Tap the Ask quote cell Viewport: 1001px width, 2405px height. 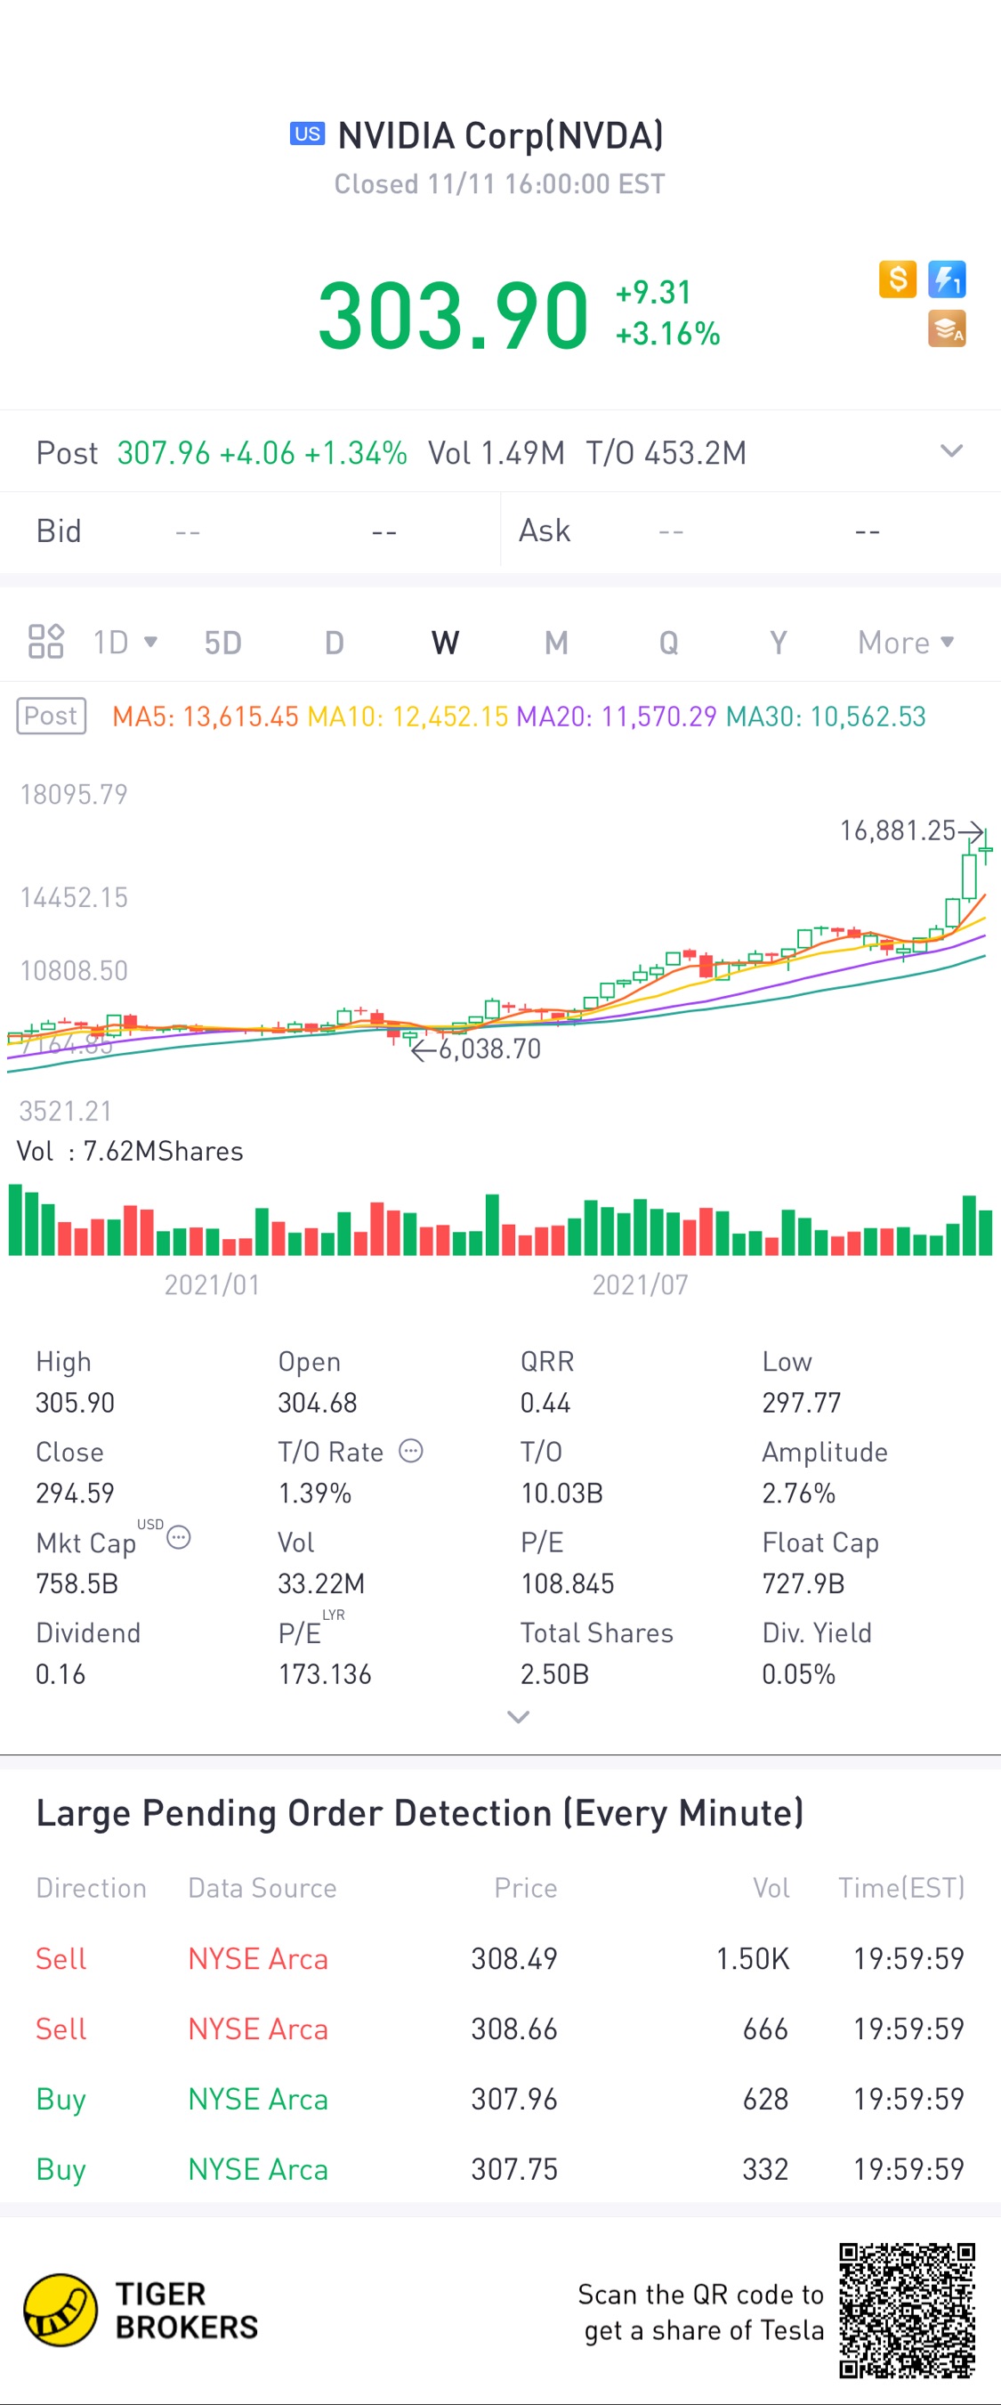pos(751,531)
